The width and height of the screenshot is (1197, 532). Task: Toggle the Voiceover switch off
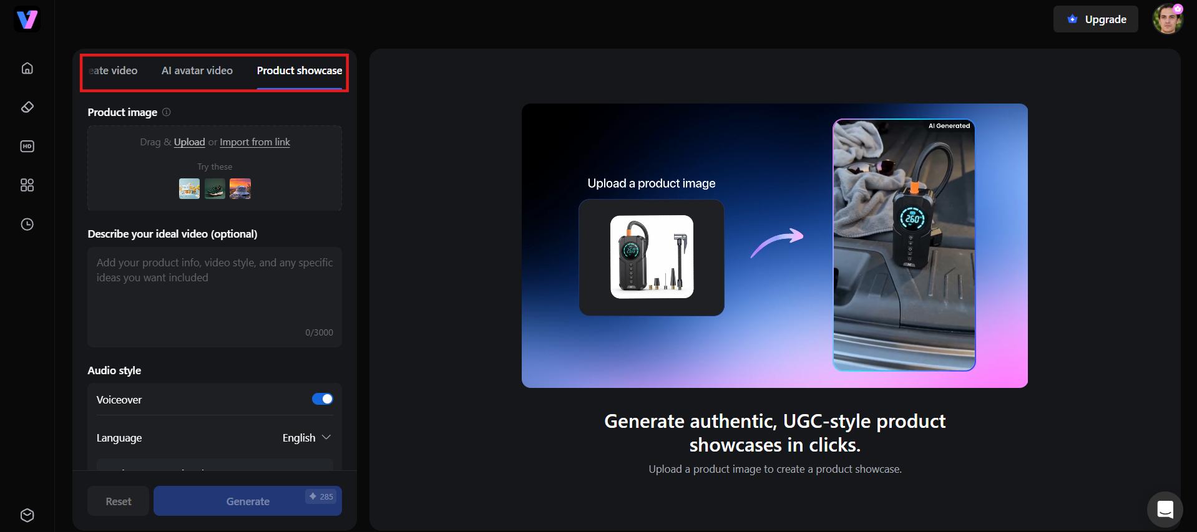(x=323, y=399)
